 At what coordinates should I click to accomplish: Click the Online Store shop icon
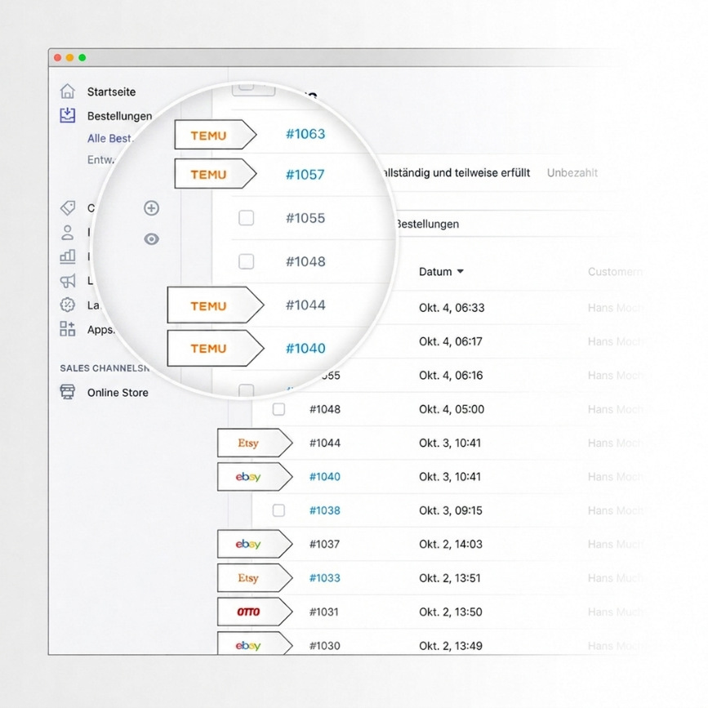point(68,392)
